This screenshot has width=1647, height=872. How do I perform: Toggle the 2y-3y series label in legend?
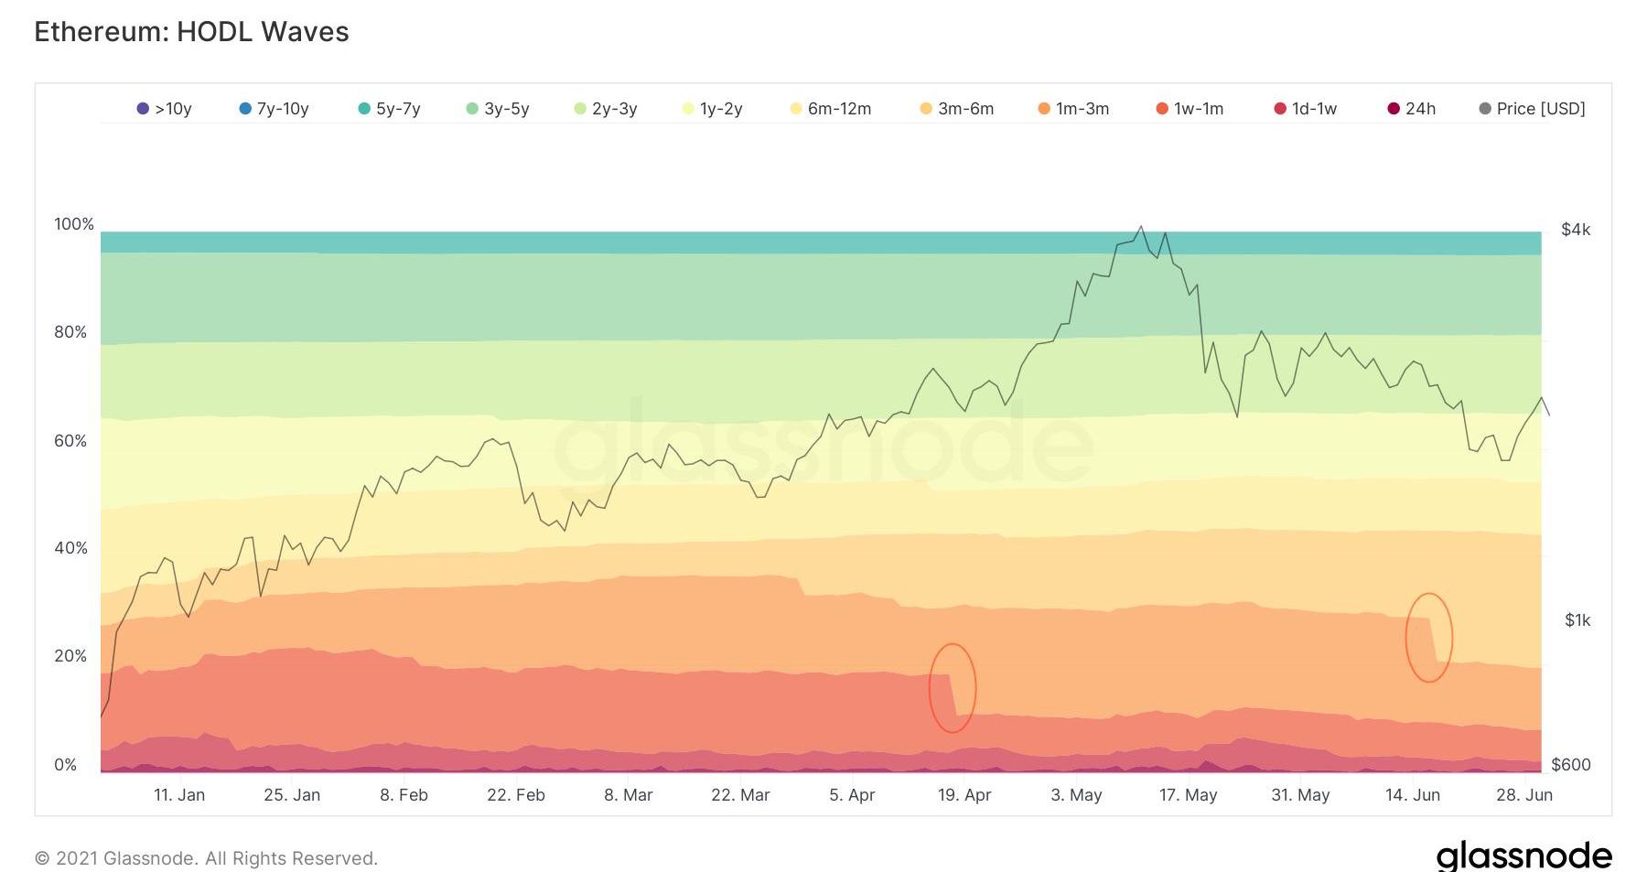pyautogui.click(x=614, y=109)
